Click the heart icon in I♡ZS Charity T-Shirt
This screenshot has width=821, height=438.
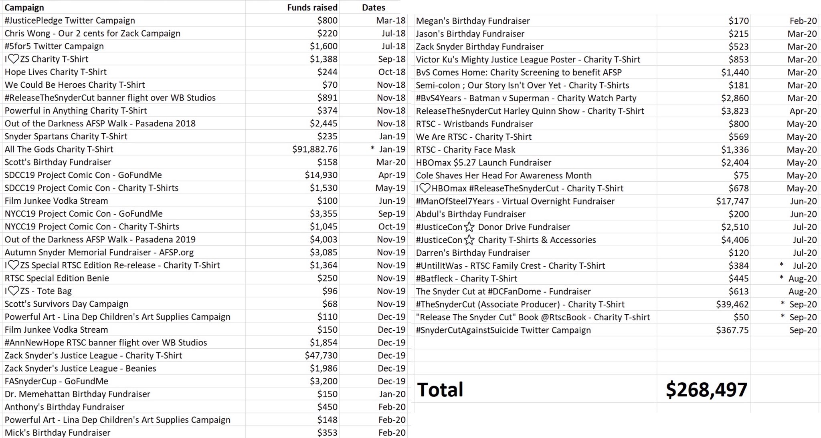(x=14, y=59)
